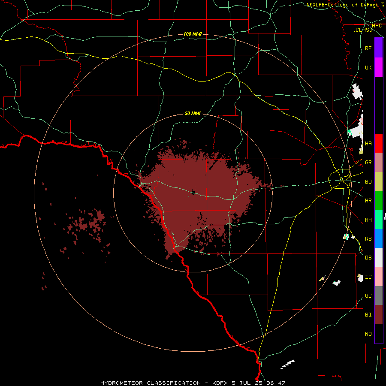The image size is (386, 386).
Task: Click the RF legend label
Action: click(x=368, y=48)
